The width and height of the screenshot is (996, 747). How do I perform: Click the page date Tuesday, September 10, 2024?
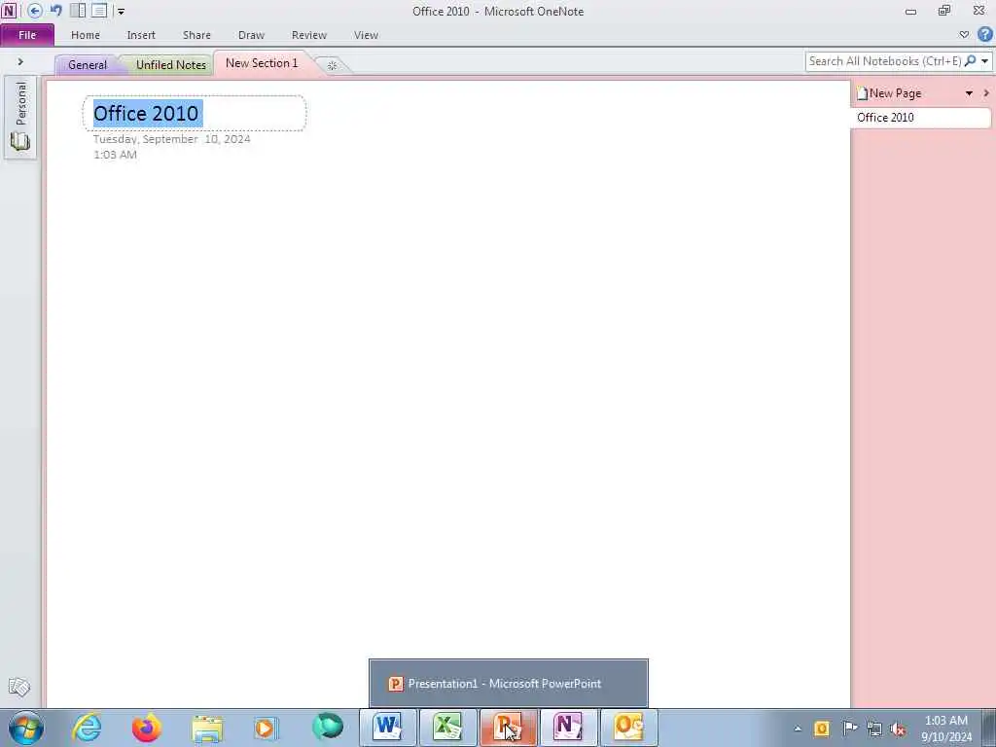tap(171, 139)
